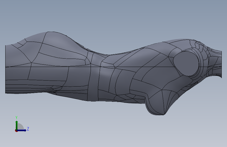Select the flat circular face on the model

(186, 64)
